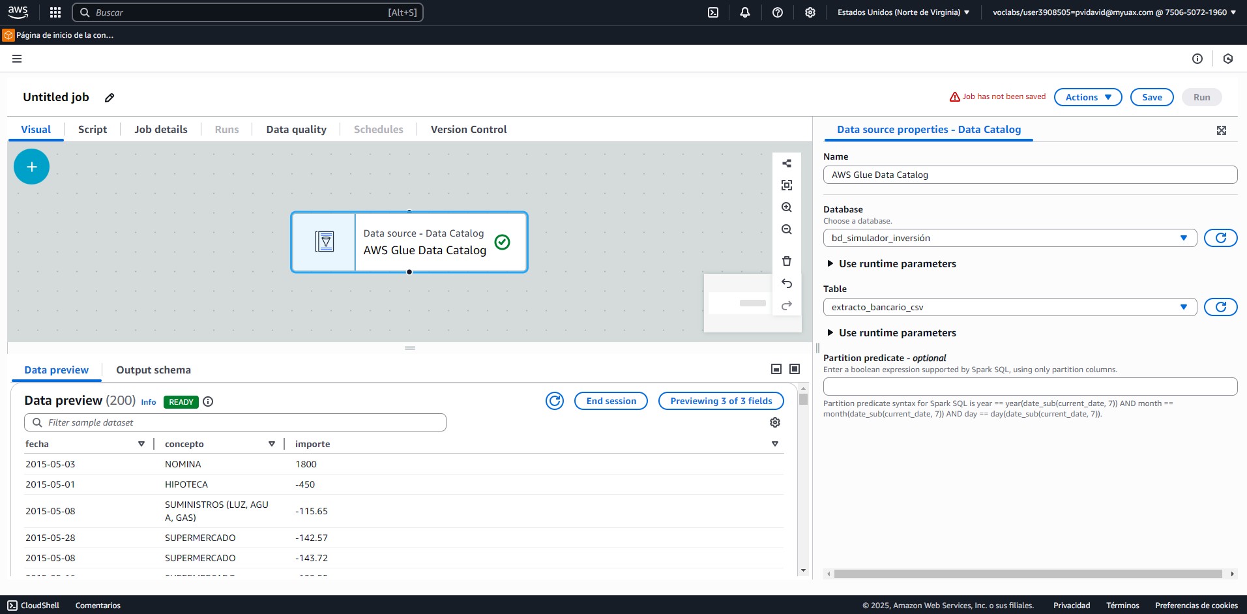Open the info panel icon below the top bar
The image size is (1247, 614).
coord(1197,59)
